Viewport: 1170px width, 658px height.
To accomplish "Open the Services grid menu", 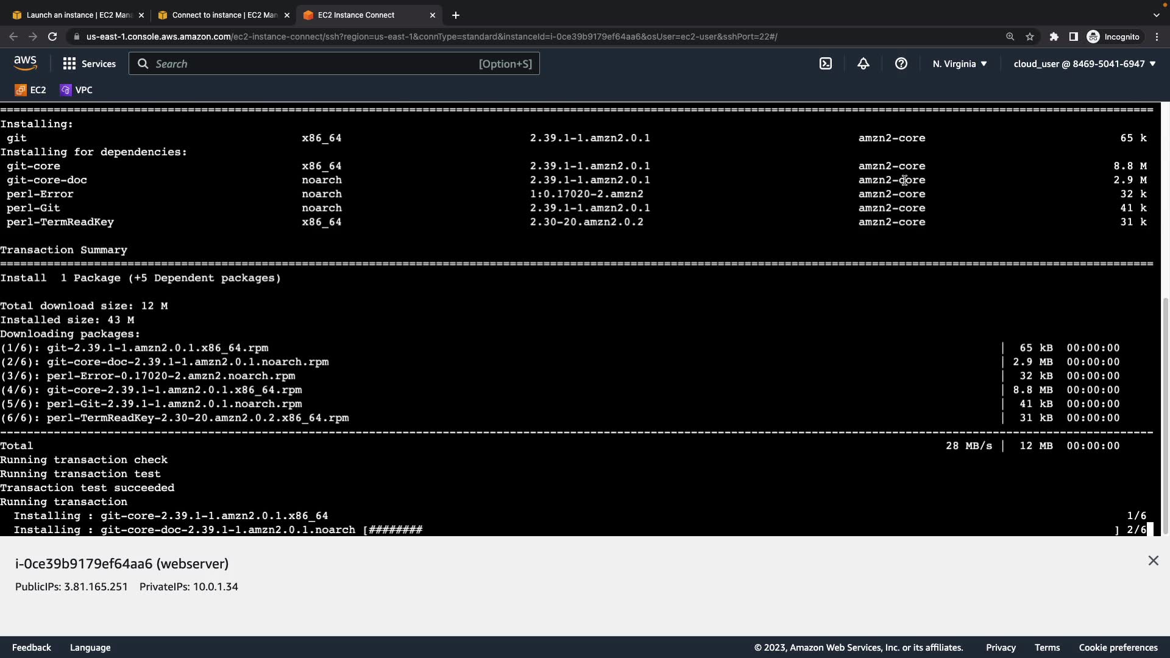I will 89,63.
